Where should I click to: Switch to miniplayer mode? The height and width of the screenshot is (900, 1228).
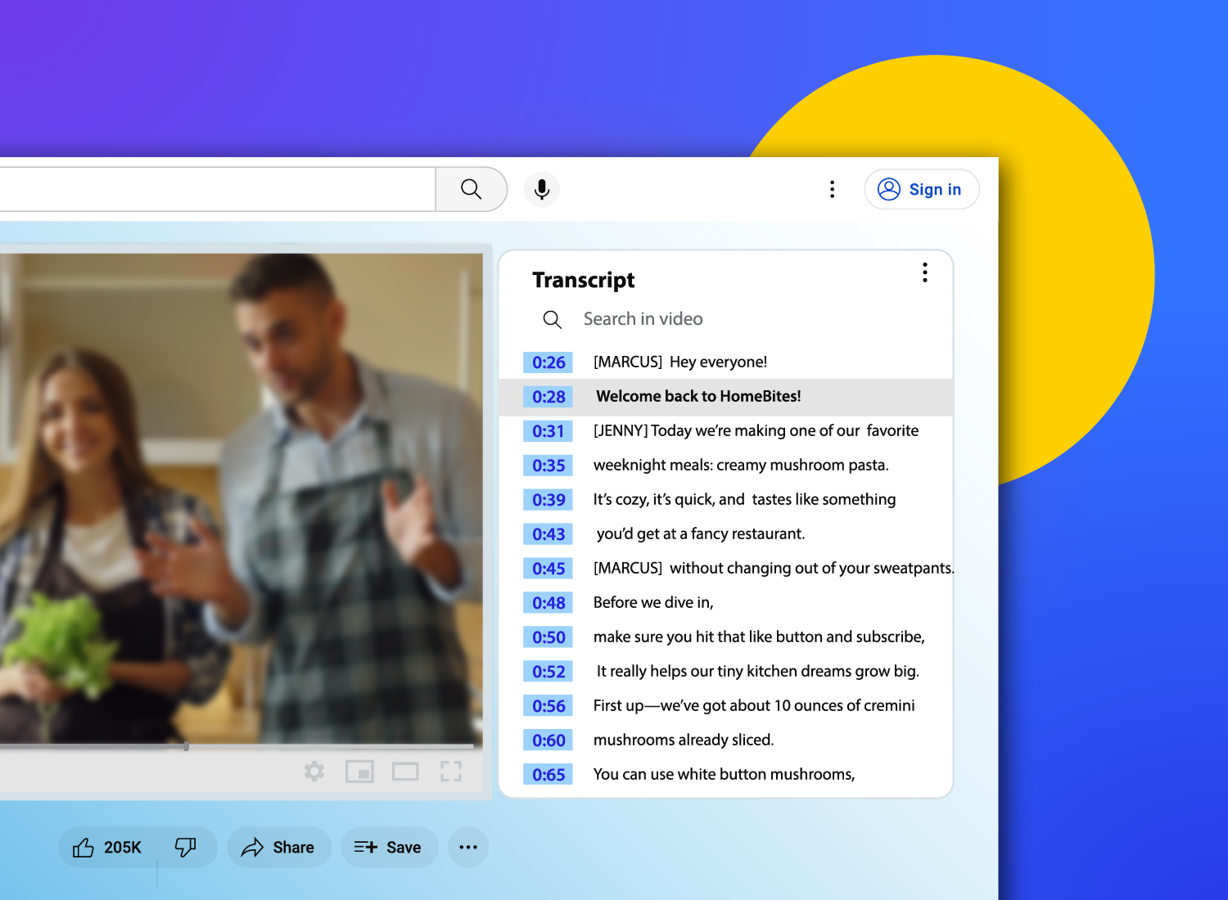359,771
